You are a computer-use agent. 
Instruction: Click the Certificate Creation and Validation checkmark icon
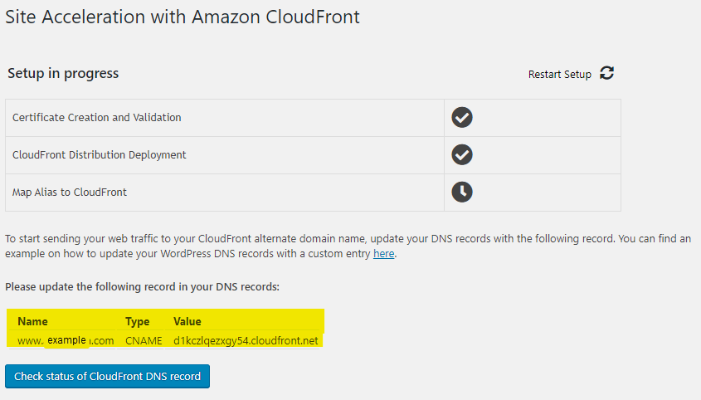click(x=462, y=117)
